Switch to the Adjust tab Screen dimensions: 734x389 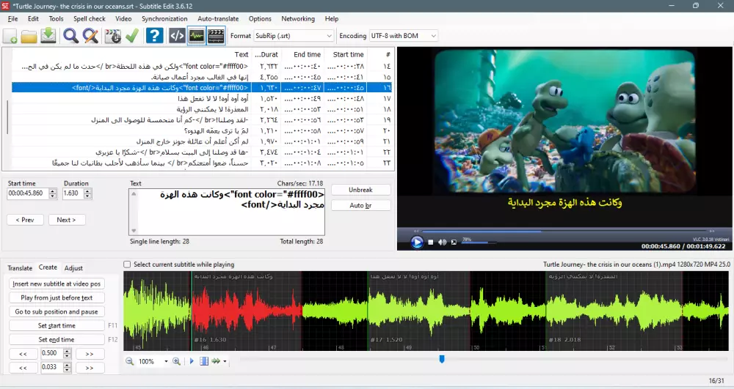tap(73, 268)
